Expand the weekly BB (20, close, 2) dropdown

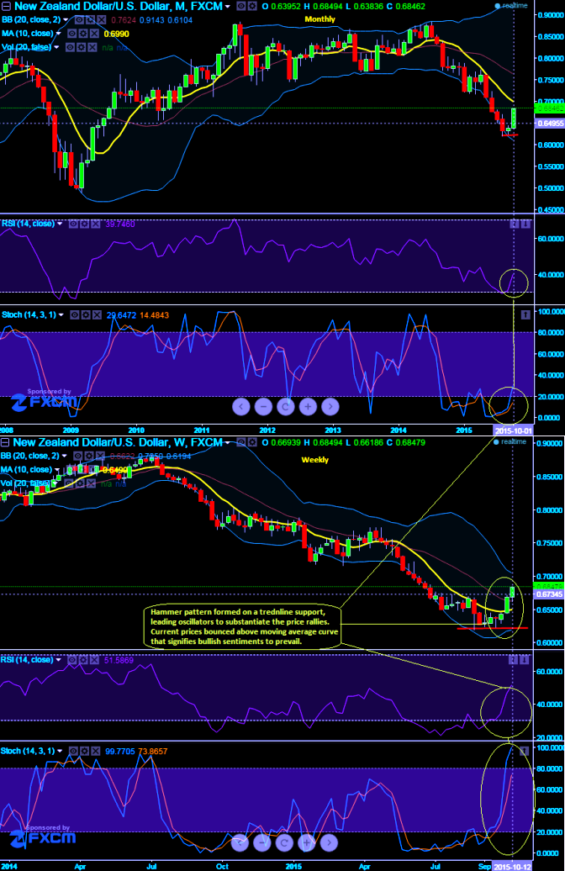click(x=65, y=456)
